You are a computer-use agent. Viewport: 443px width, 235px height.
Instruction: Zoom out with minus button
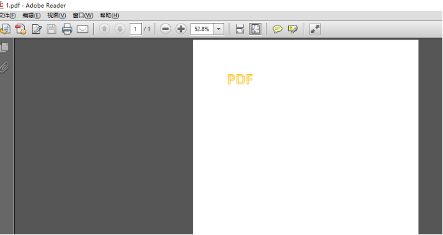coord(166,29)
